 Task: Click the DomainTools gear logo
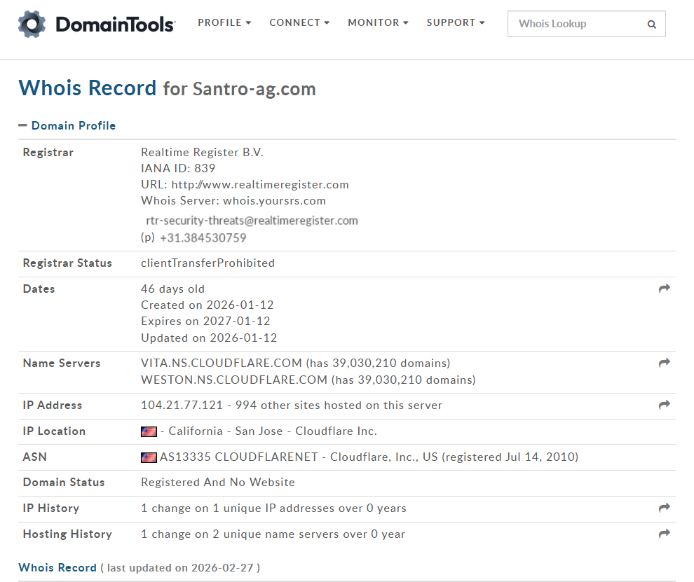click(32, 24)
